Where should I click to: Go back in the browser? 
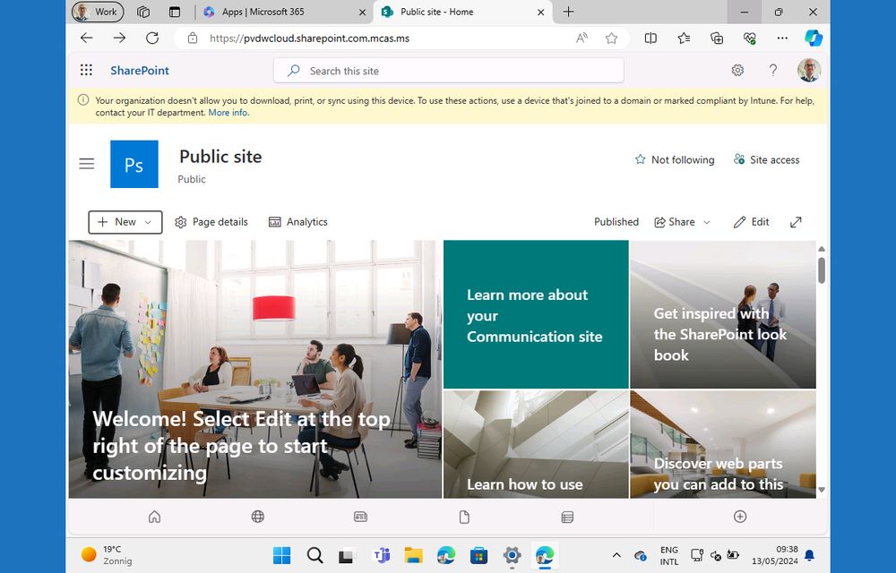point(87,38)
